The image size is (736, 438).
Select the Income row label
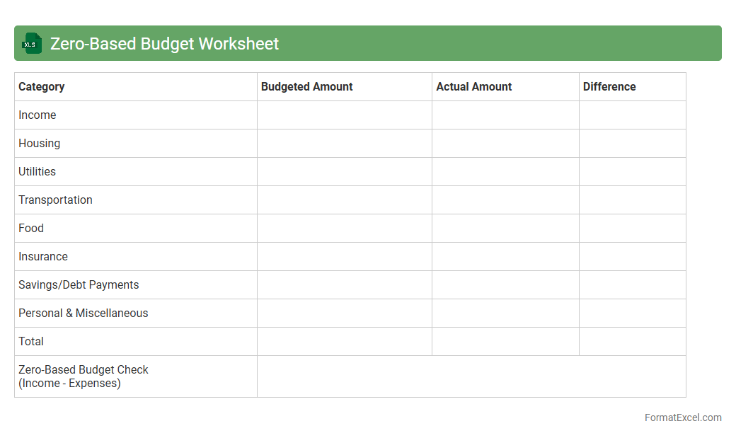tap(38, 115)
